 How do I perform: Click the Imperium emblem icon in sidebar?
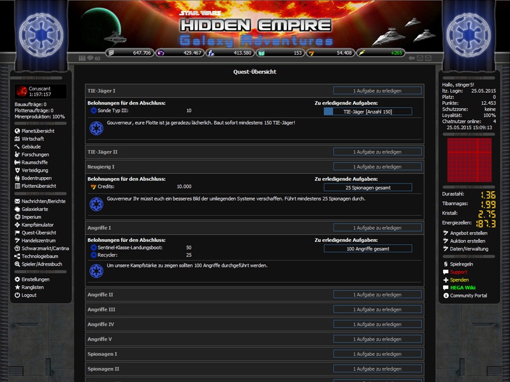(17, 217)
